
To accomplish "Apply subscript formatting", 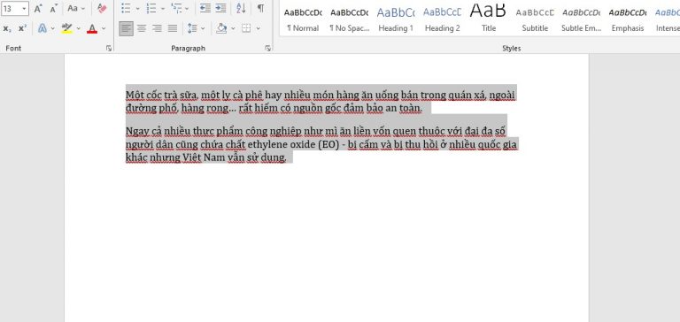I will click(7, 28).
